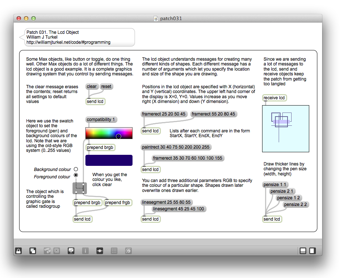The width and height of the screenshot is (342, 278).
Task: Select the Background colour radio button
Action: (x=76, y=169)
